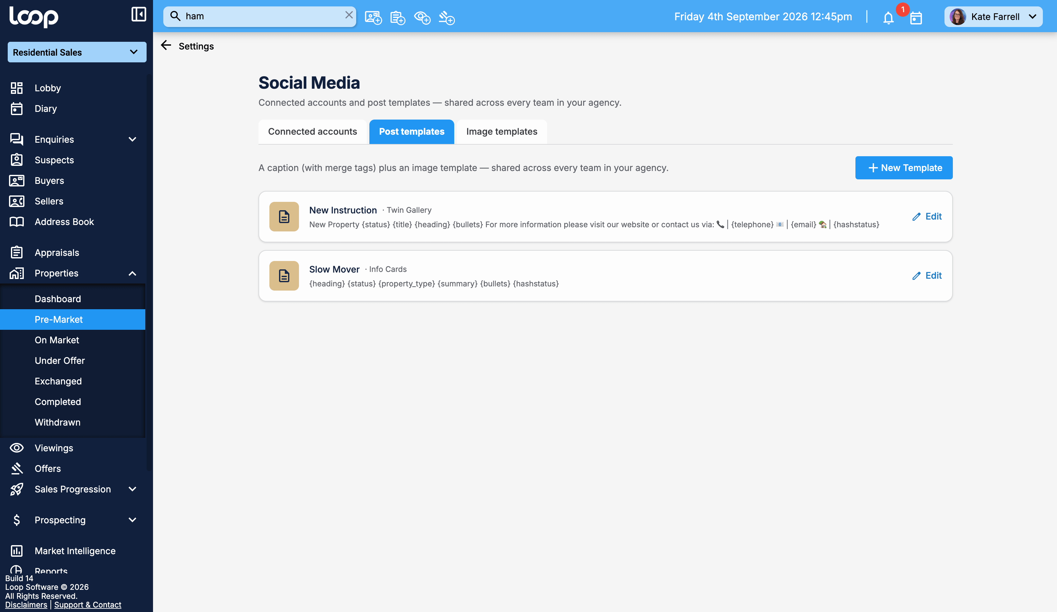Switch to the Connected accounts tab
The width and height of the screenshot is (1057, 612).
pyautogui.click(x=312, y=132)
